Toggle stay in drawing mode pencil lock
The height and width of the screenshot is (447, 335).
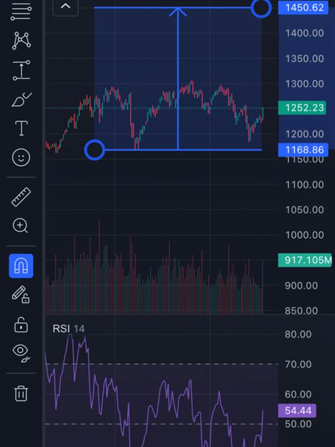tap(21, 295)
